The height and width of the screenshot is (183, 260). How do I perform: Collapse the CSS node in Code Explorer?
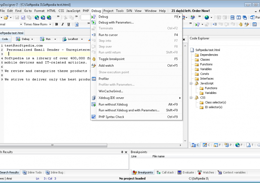tap(192, 97)
